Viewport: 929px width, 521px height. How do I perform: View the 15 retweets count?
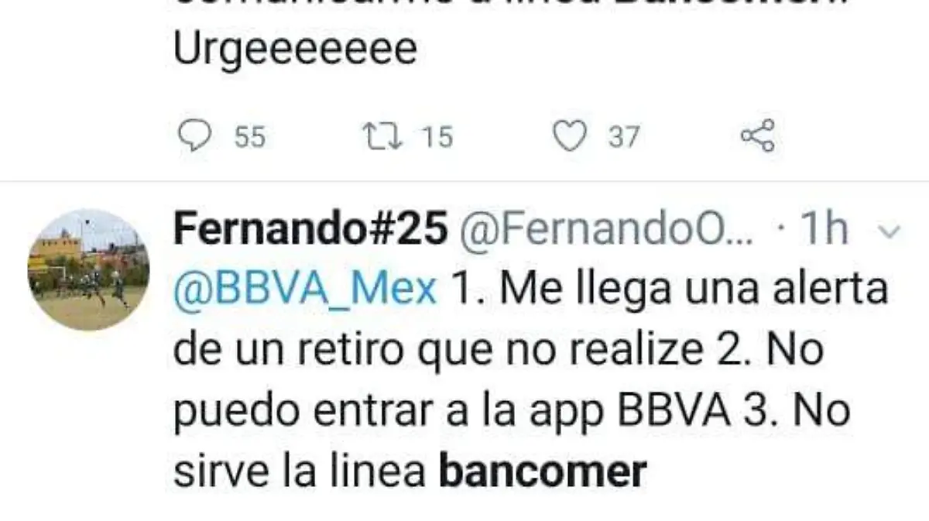pyautogui.click(x=437, y=137)
